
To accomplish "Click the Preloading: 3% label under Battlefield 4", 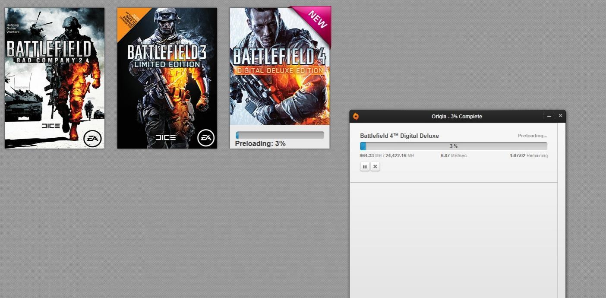I will [x=260, y=143].
